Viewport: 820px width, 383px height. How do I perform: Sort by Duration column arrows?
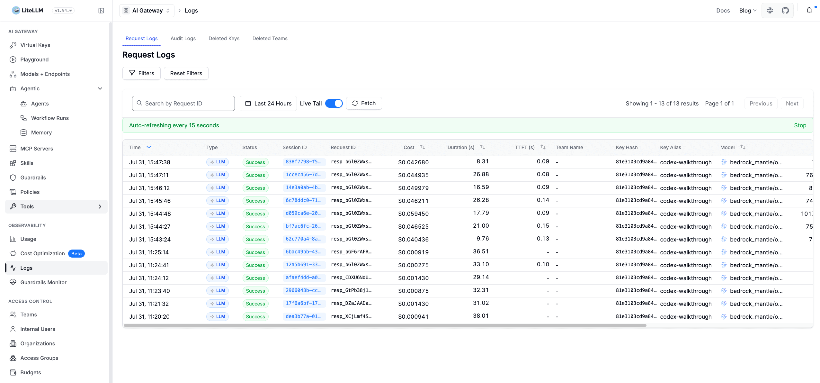coord(483,147)
